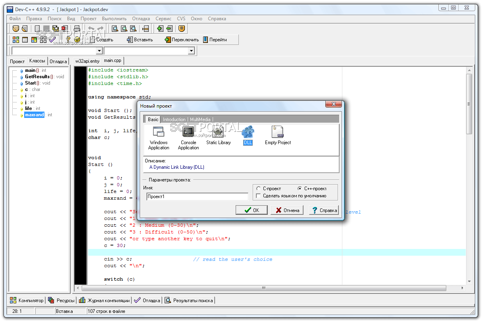The height and width of the screenshot is (322, 482).
Task: Click the save all files icon
Action: [55, 29]
